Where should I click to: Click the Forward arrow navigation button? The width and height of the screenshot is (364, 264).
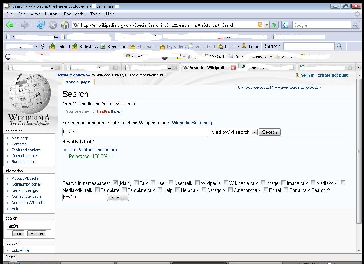coord(25,25)
